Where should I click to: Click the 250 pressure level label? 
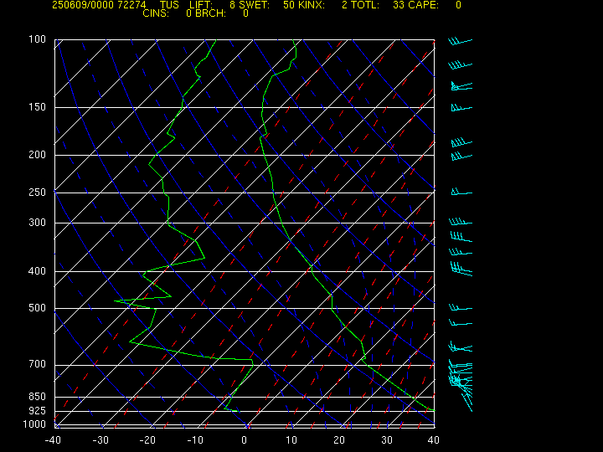point(38,193)
